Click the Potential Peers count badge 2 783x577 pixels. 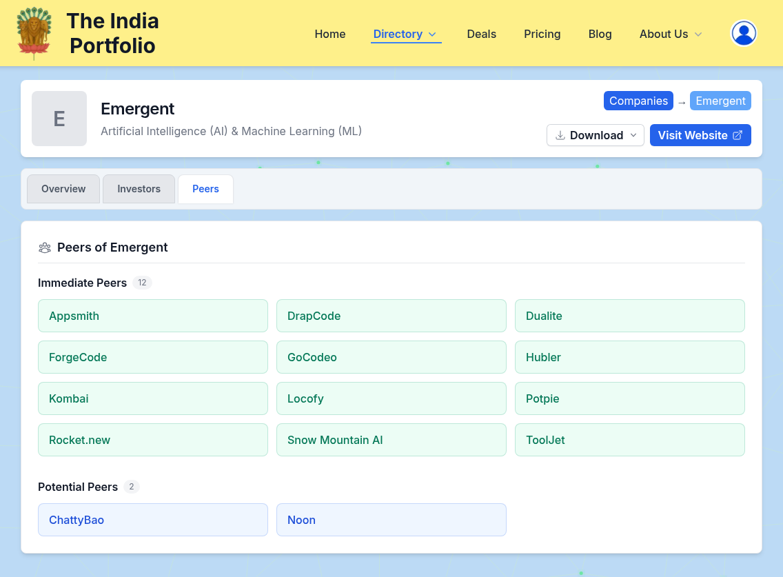[x=132, y=487]
